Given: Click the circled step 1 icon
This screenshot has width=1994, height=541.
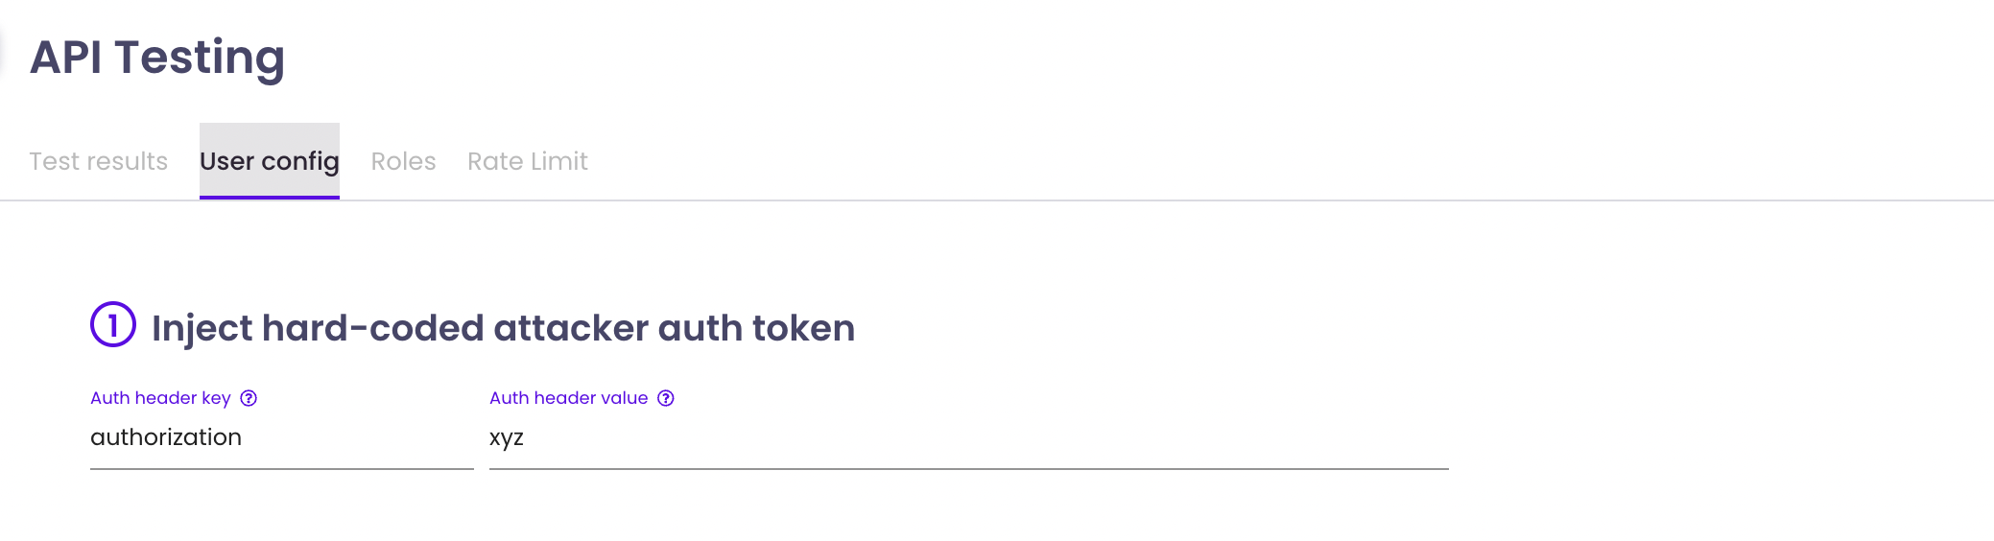Looking at the screenshot, I should [113, 325].
